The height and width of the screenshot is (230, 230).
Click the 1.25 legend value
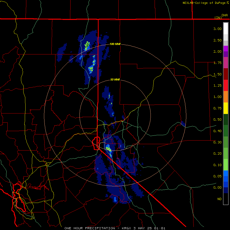[x=217, y=86]
